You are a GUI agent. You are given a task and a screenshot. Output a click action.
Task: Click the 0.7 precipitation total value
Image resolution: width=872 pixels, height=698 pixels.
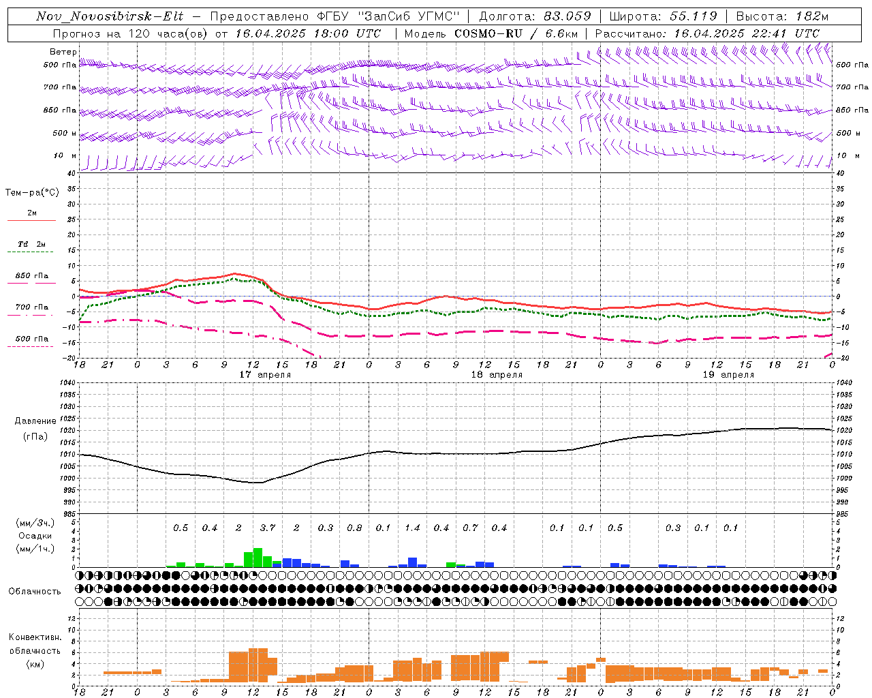(x=470, y=528)
